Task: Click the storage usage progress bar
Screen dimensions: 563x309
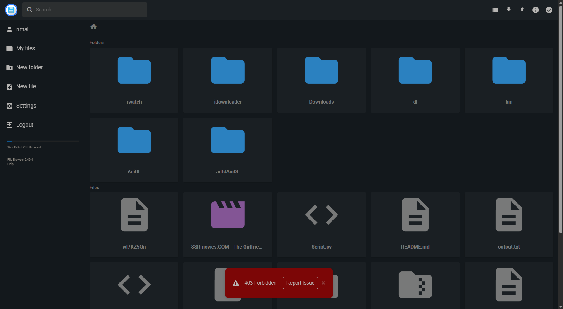Action: tap(43, 141)
